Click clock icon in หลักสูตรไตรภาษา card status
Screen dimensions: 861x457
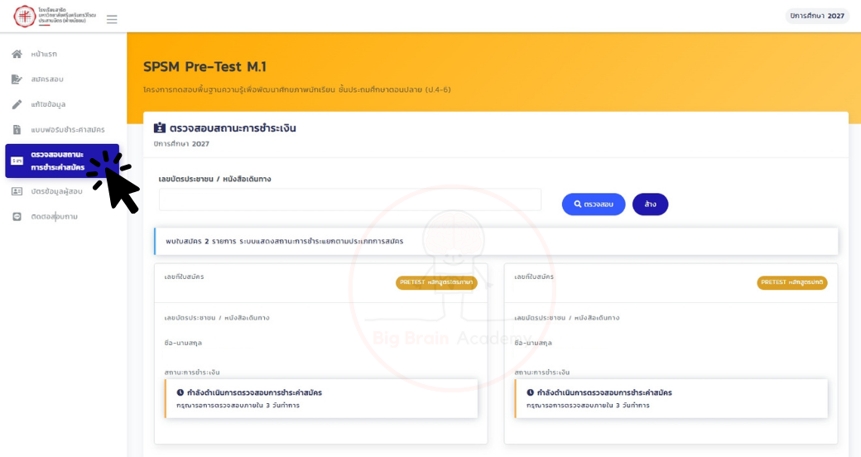coord(180,392)
